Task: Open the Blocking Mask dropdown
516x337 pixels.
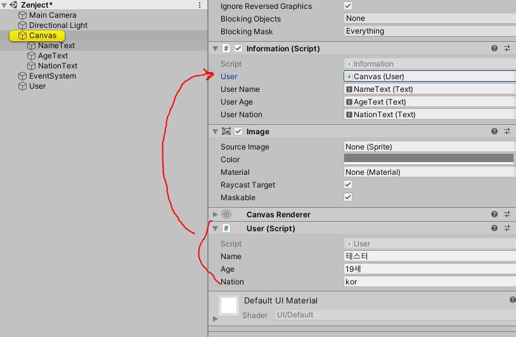Action: (x=430, y=31)
